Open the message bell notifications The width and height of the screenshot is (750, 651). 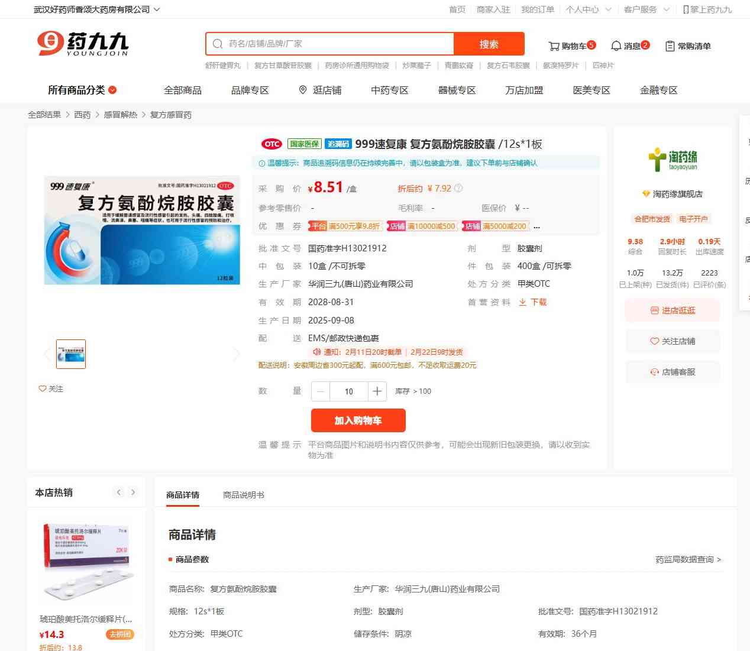(616, 46)
